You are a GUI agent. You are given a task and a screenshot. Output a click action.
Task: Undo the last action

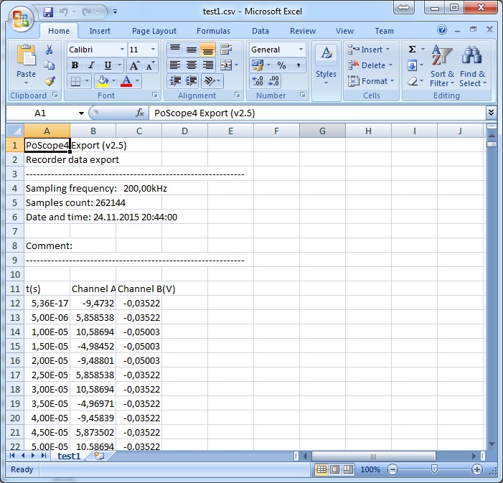coord(64,12)
